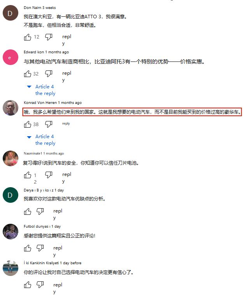Dislike Don Nairn's comment
The height and width of the screenshot is (295, 244).
point(49,37)
